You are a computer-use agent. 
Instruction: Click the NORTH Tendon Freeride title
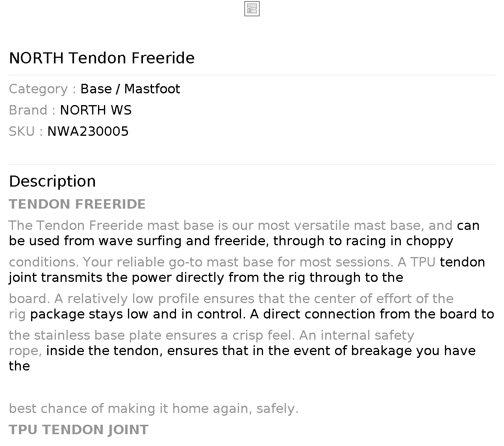click(102, 58)
